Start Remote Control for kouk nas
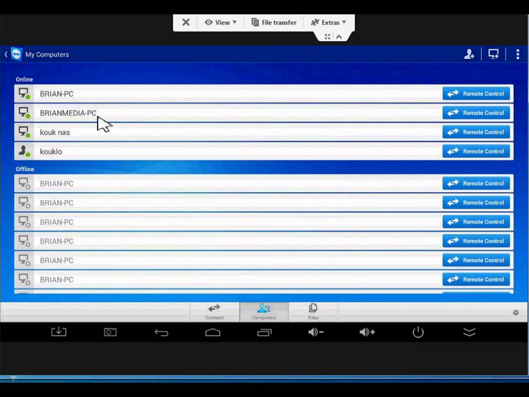This screenshot has width=529, height=397. point(476,132)
